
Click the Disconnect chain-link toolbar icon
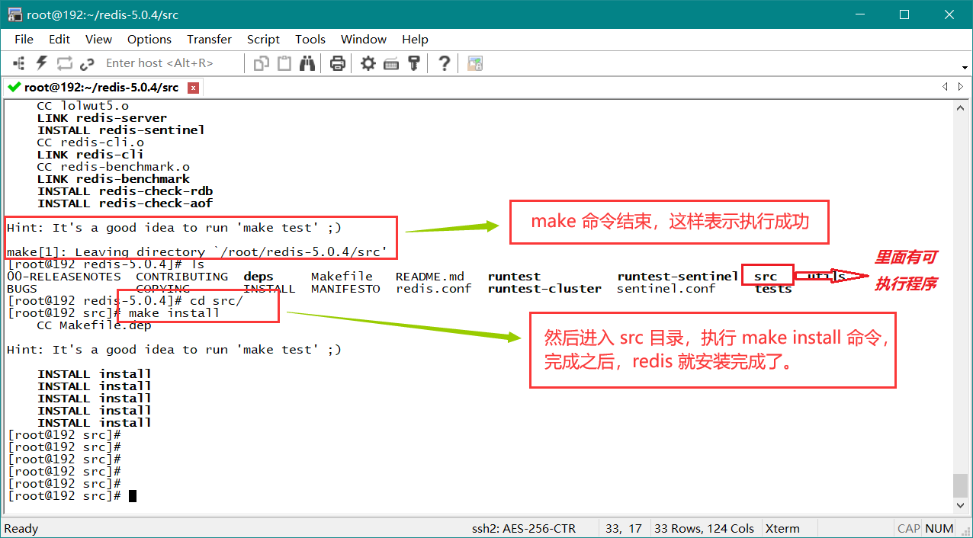86,63
